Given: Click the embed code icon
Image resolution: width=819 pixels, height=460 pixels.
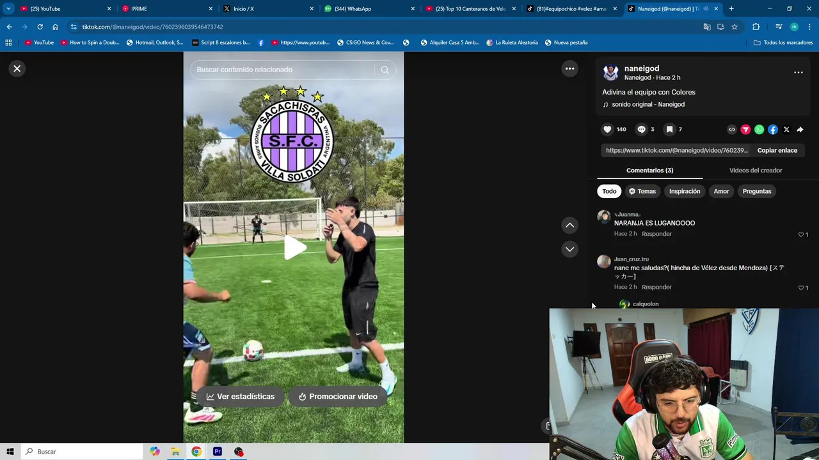Looking at the screenshot, I should click(x=732, y=130).
